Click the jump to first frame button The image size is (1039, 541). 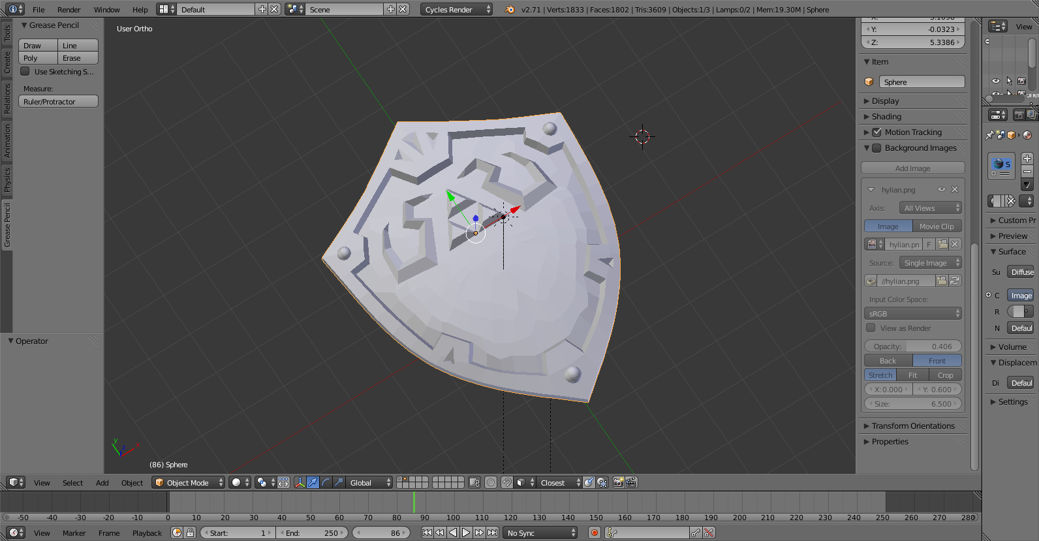tap(427, 533)
